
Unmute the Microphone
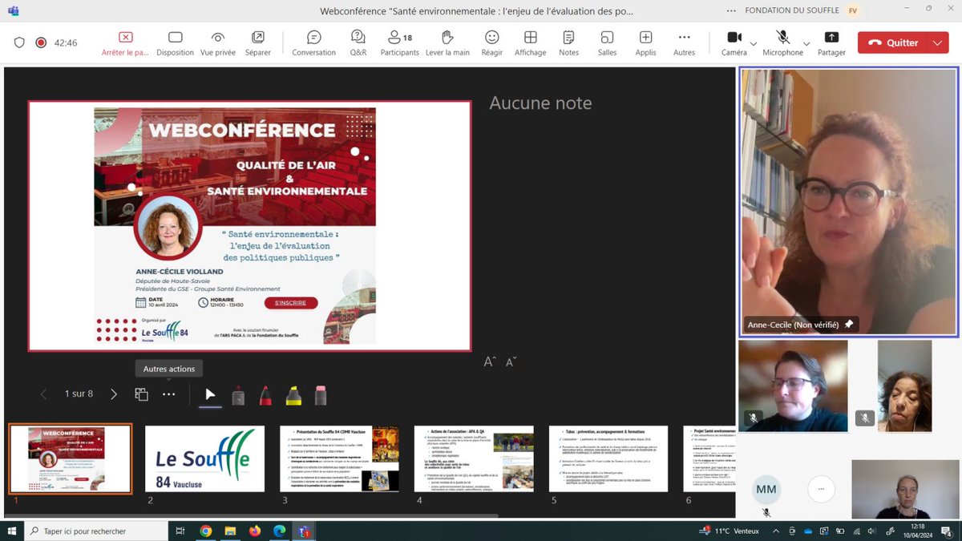point(782,42)
